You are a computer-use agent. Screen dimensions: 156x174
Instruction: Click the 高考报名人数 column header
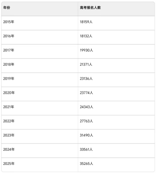pyautogui.click(x=90, y=7)
